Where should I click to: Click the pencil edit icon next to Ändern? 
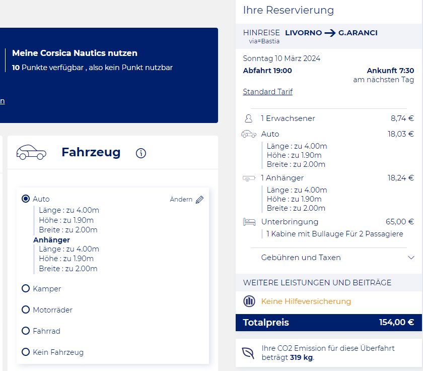point(199,200)
